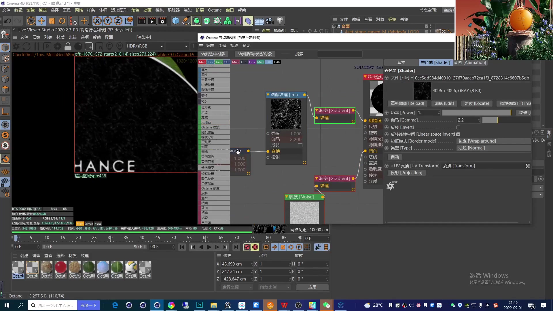Toggle the Mat node filter
Image resolution: width=553 pixels, height=311 pixels.
coord(202,62)
